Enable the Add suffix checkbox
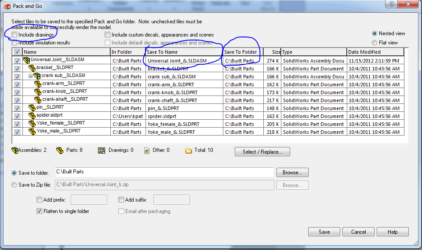This screenshot has width=422, height=250. (x=121, y=200)
